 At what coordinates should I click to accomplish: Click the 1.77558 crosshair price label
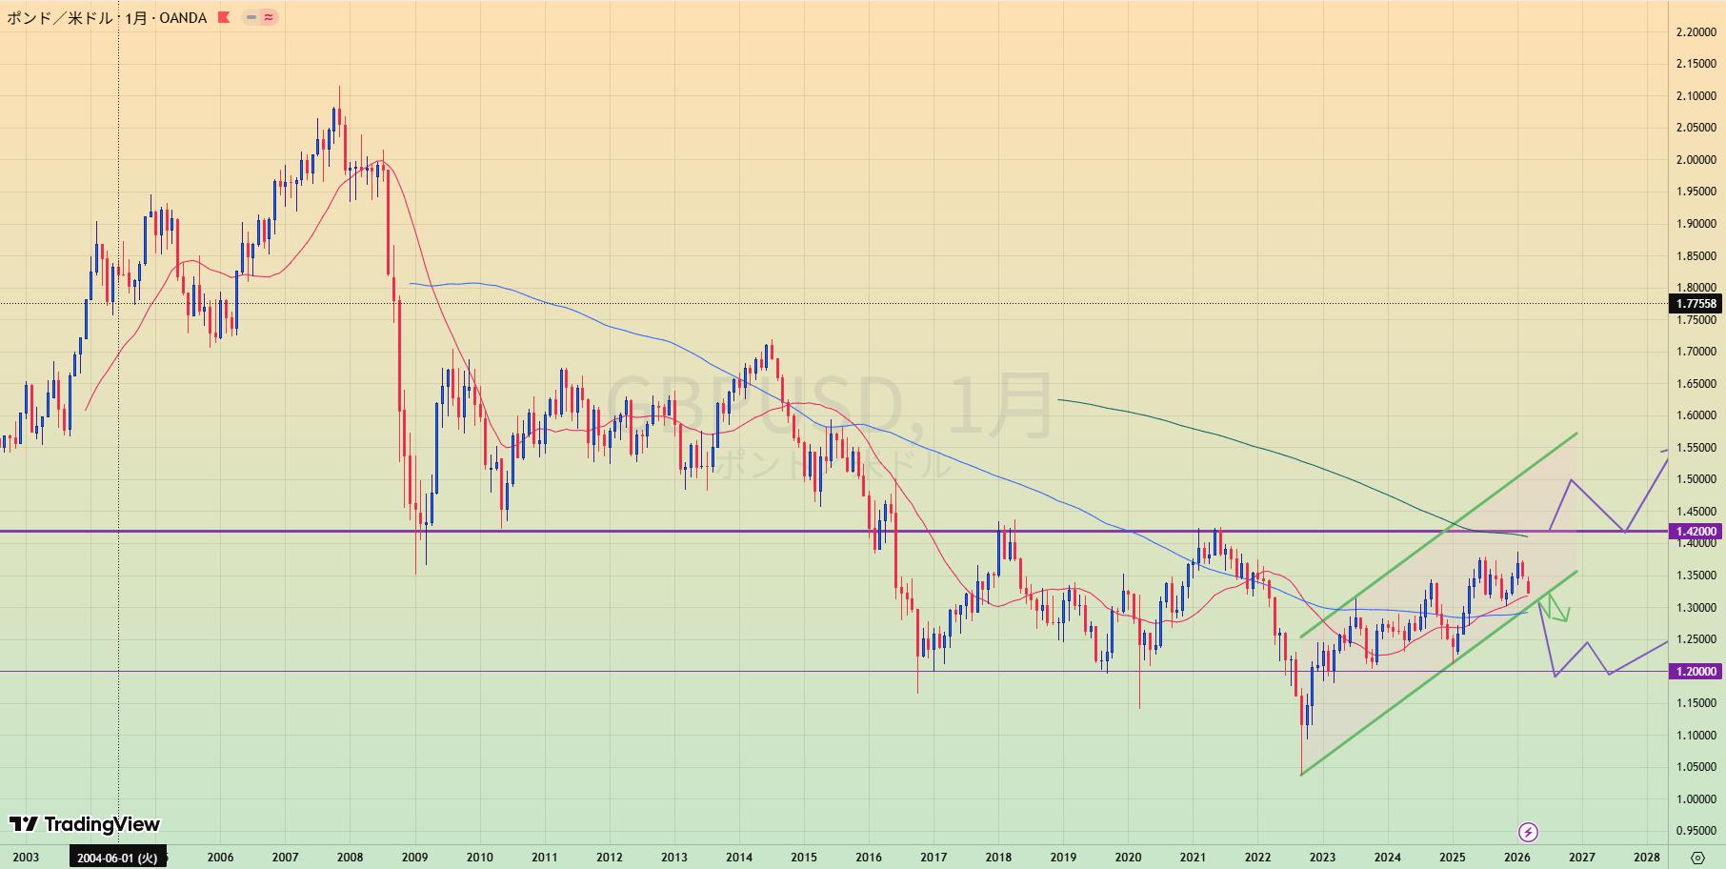coord(1696,304)
